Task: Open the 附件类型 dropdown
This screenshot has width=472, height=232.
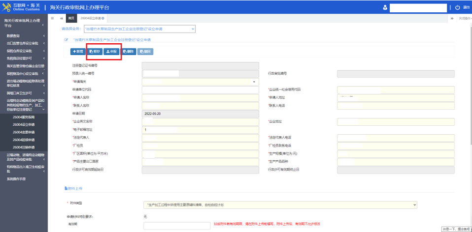Action: (x=280, y=204)
